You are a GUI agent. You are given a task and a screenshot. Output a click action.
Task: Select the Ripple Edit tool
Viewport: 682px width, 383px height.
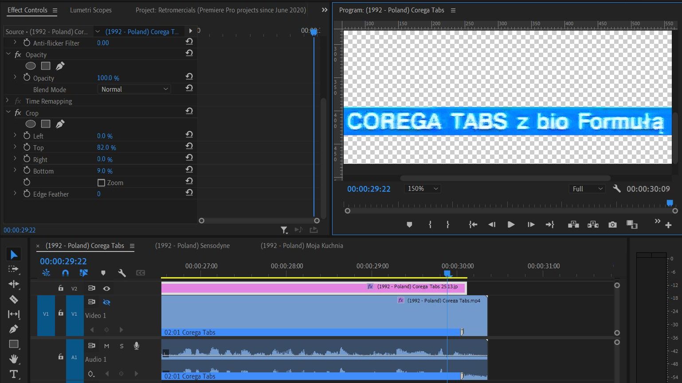click(14, 284)
